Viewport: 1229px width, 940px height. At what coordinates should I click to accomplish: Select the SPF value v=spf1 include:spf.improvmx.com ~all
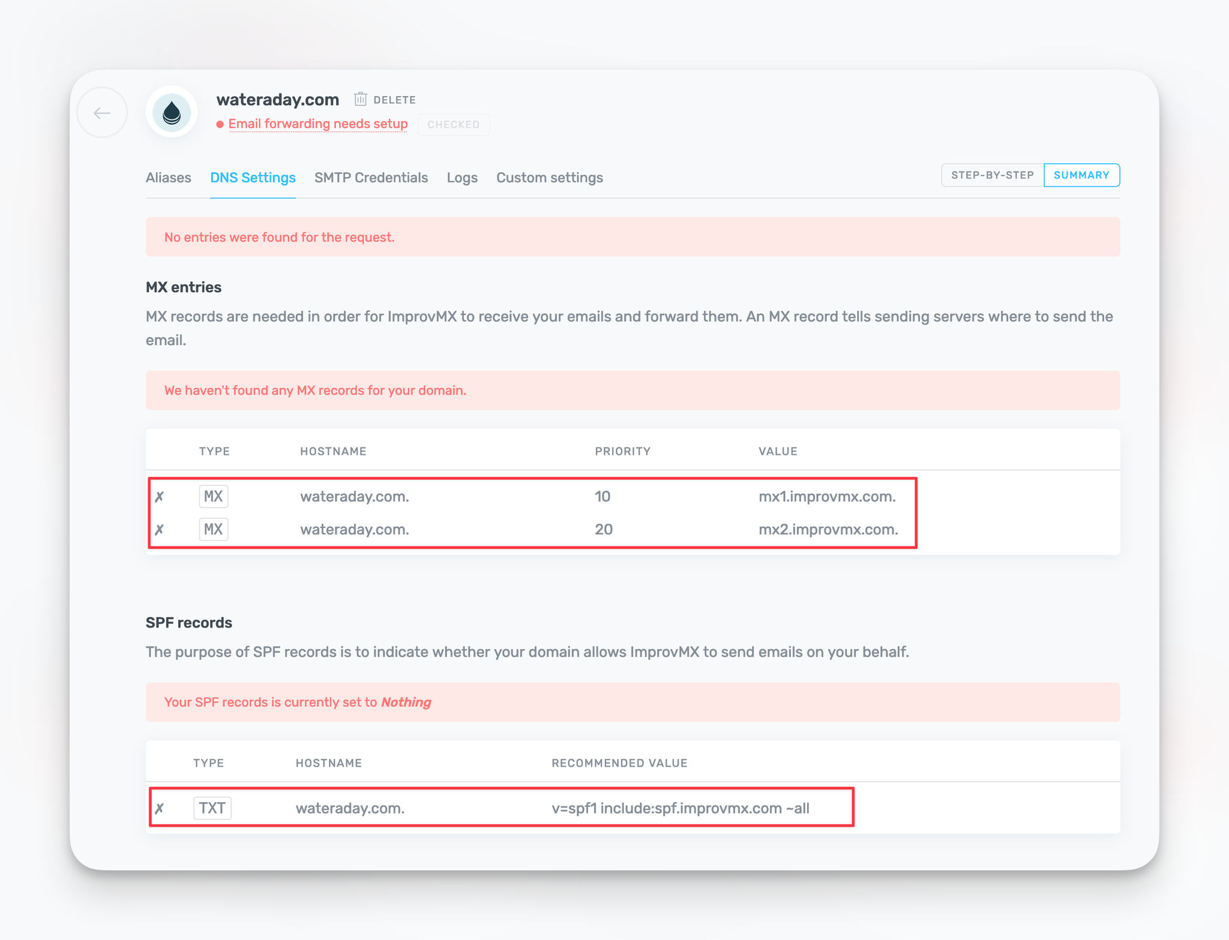click(x=681, y=808)
